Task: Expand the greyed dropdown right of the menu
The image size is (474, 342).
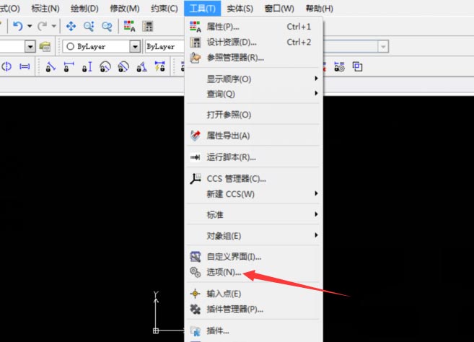Action: [383, 47]
